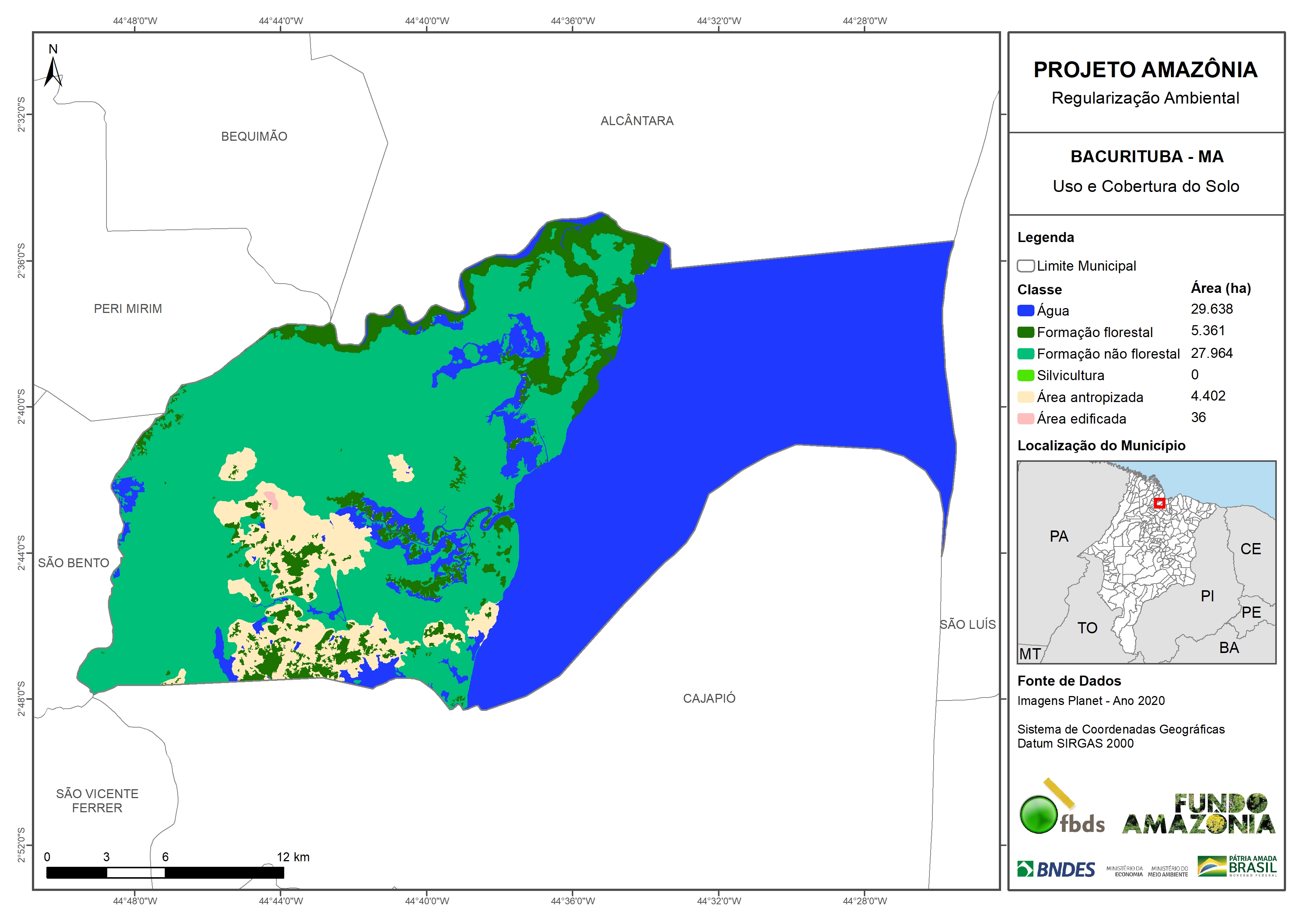
Task: Click the Água blue legend swatch
Action: click(x=1025, y=310)
